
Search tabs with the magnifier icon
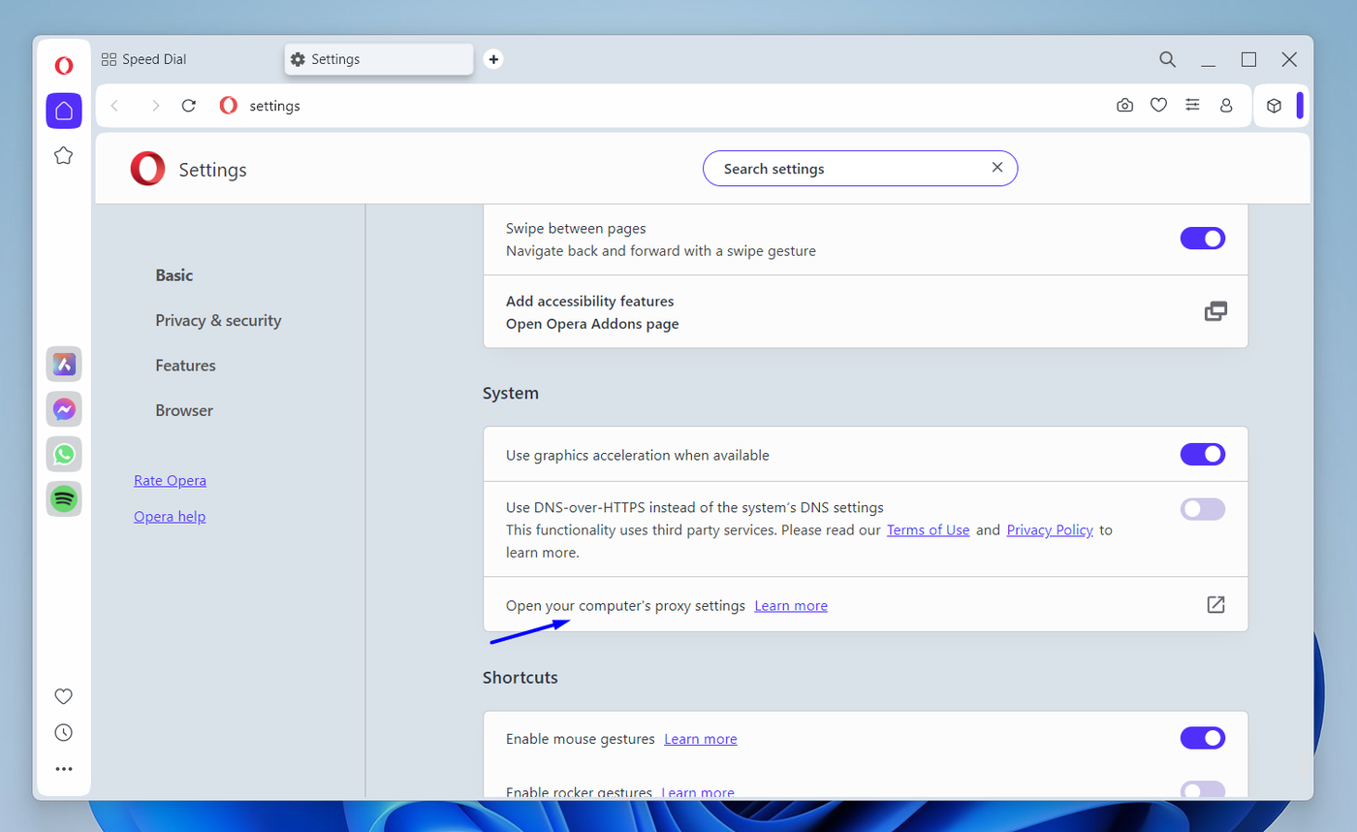click(x=1168, y=59)
